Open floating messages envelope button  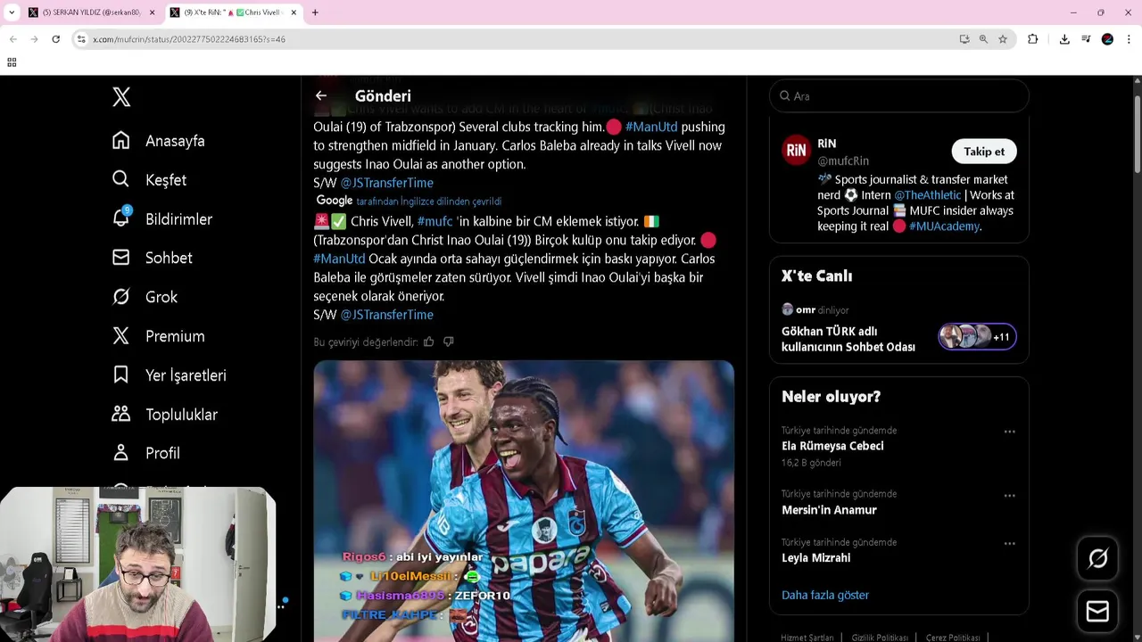point(1097,611)
